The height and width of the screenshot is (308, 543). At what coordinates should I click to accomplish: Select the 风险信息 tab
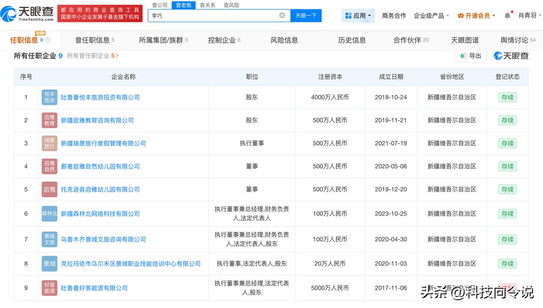pos(284,40)
